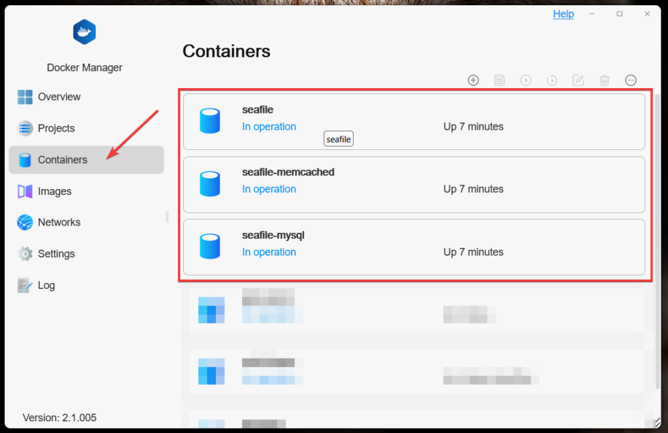Click the edit container pencil icon

tap(578, 80)
